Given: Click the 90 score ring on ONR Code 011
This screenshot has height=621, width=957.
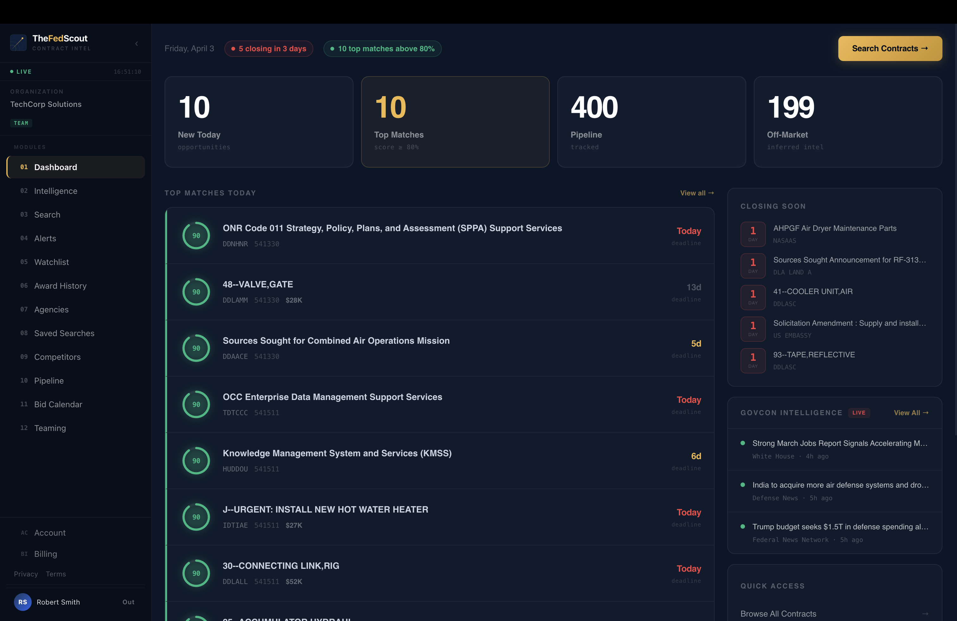Looking at the screenshot, I should point(196,235).
